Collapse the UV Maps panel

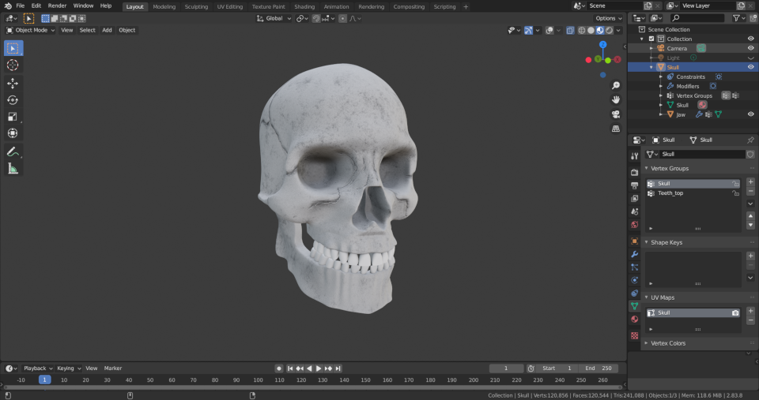(x=646, y=297)
